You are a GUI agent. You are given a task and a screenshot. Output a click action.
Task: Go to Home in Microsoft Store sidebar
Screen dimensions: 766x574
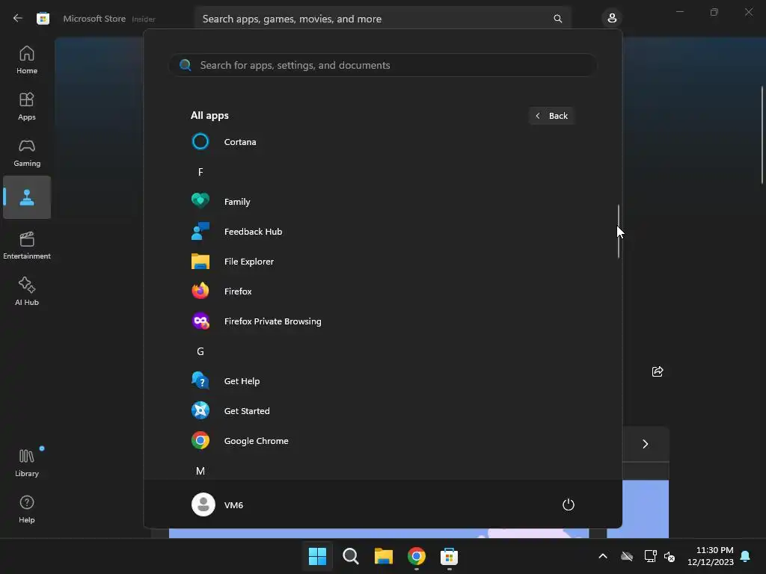27,60
